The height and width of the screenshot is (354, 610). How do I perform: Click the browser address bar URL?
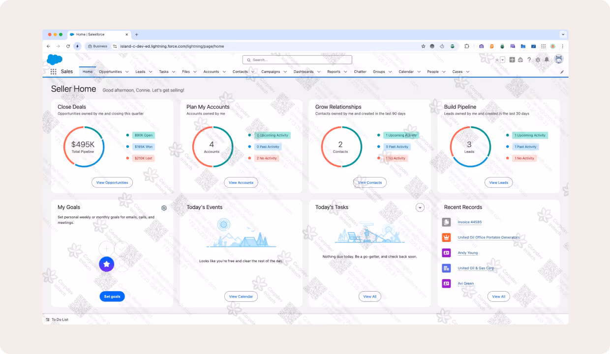click(172, 46)
